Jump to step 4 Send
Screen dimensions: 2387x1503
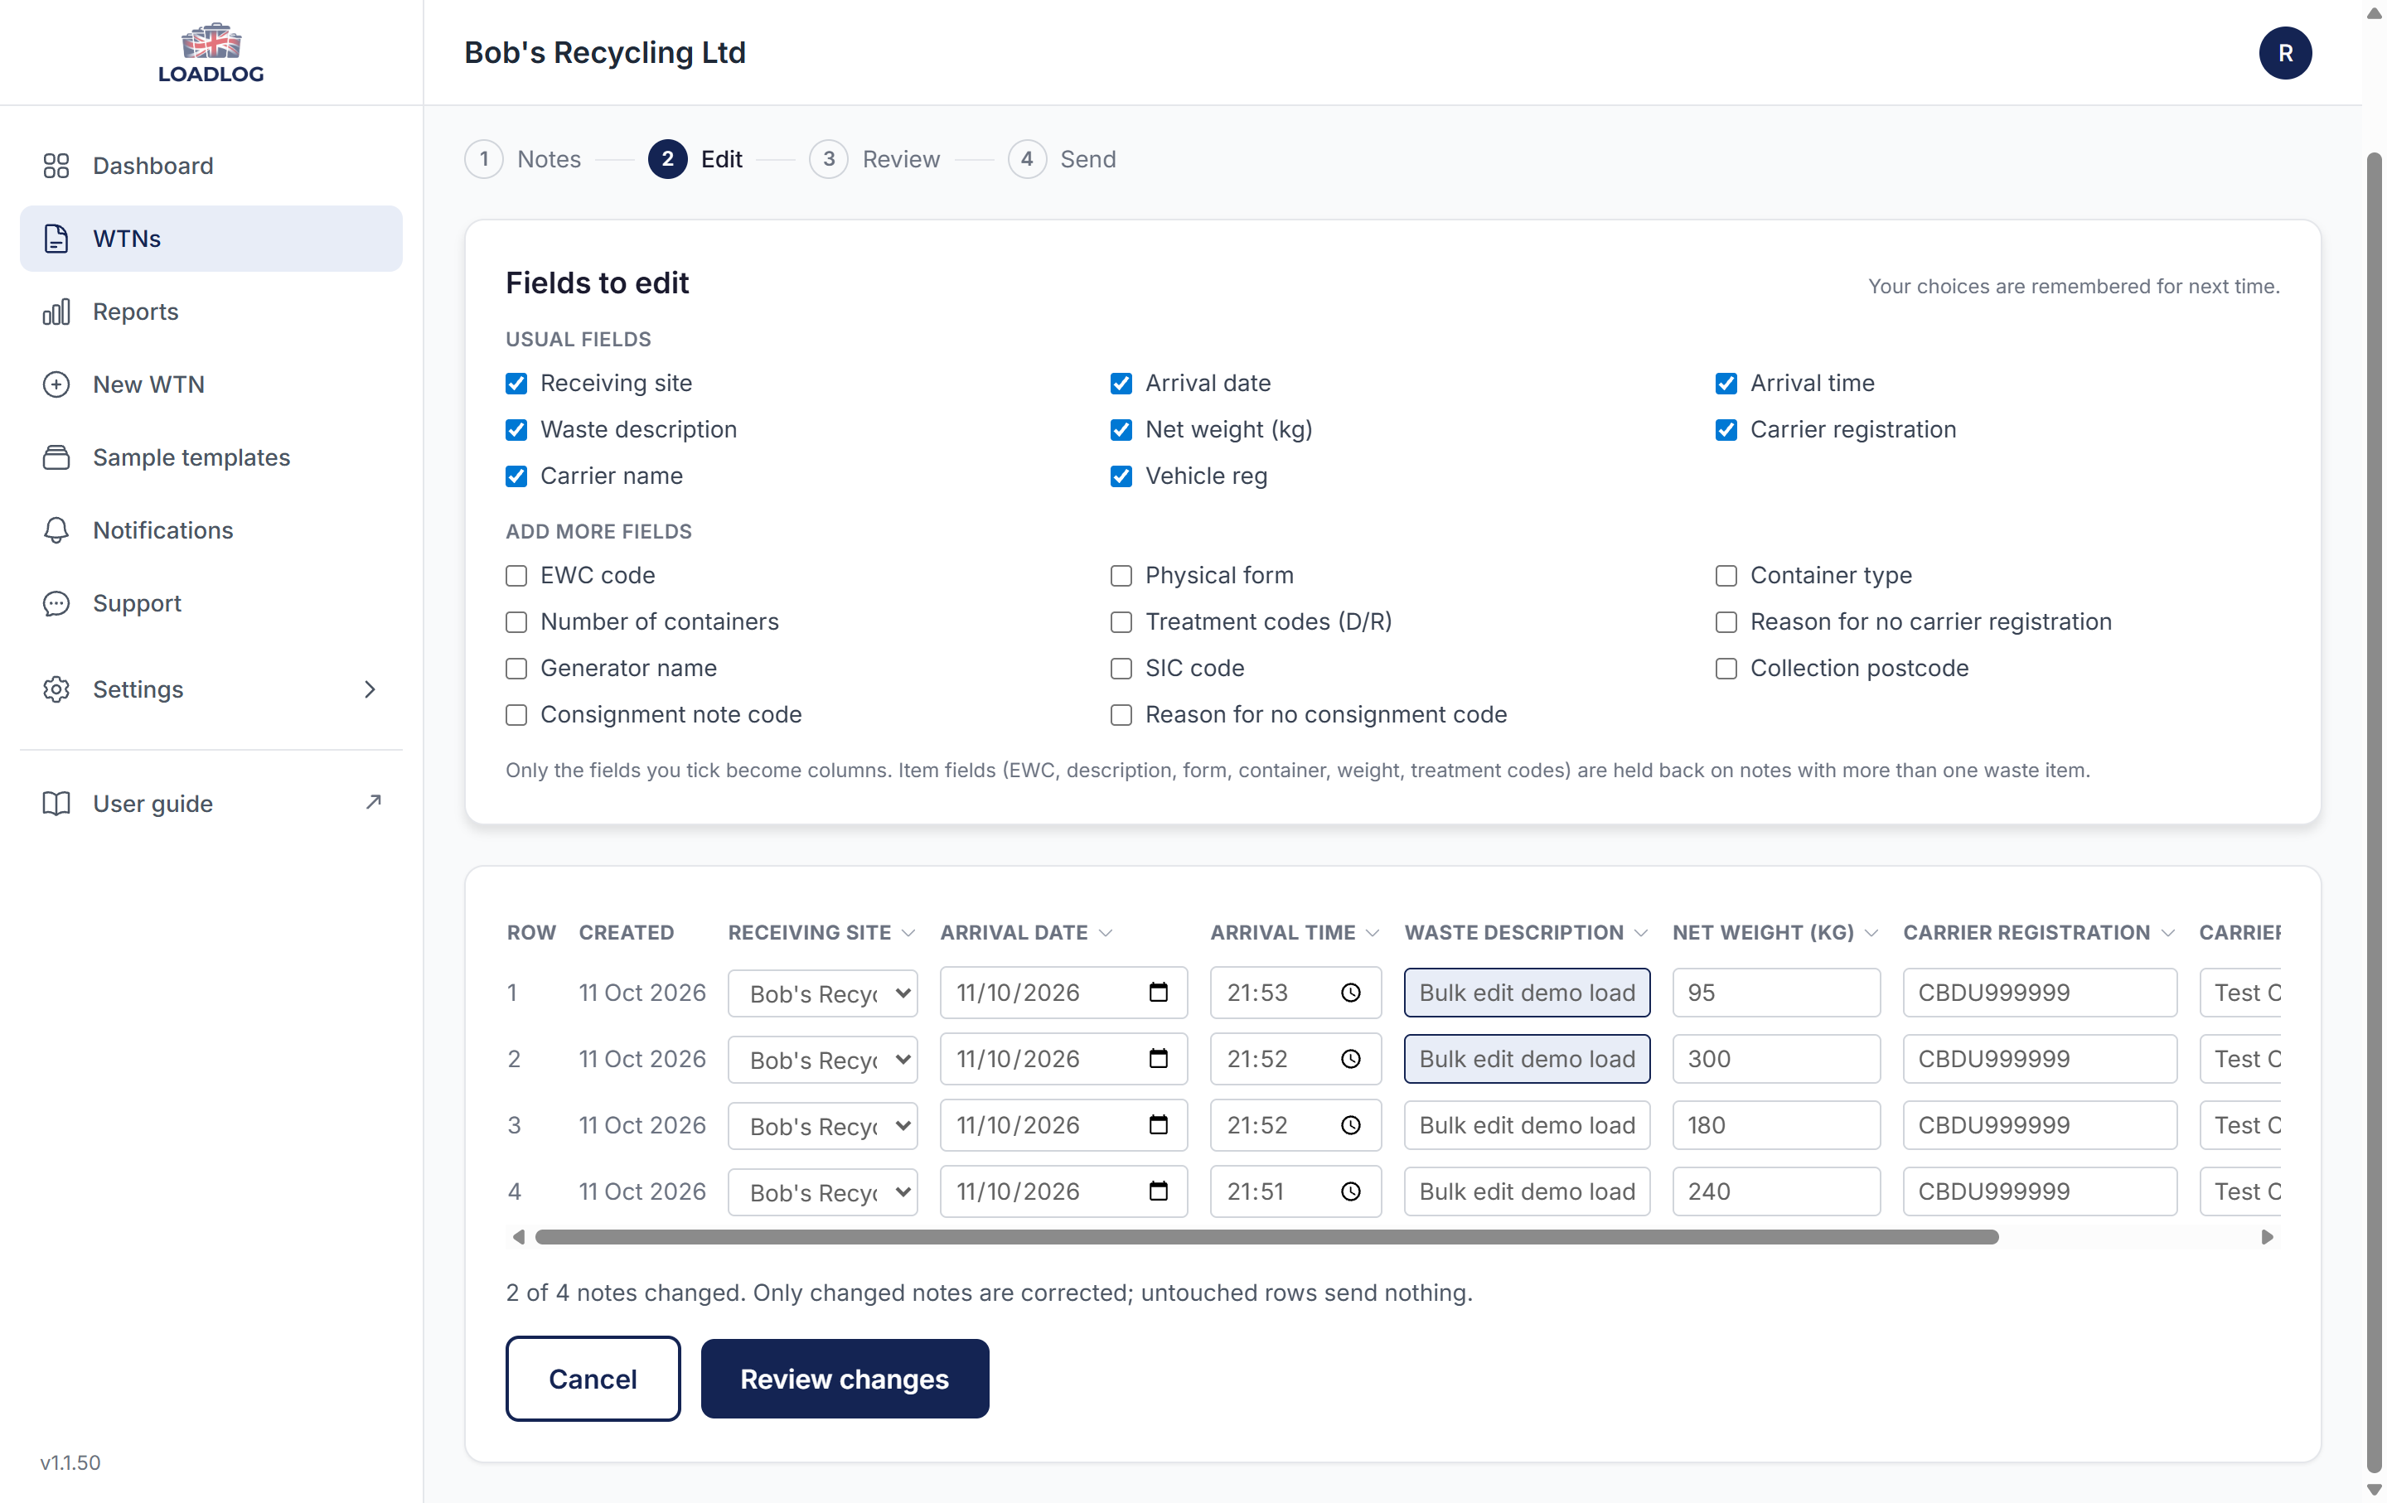point(1062,160)
